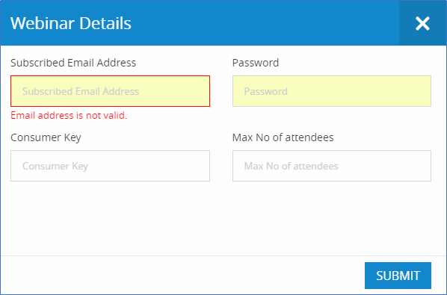Click the yellow highlighted Password box
The width and height of the screenshot is (447, 295).
(332, 91)
